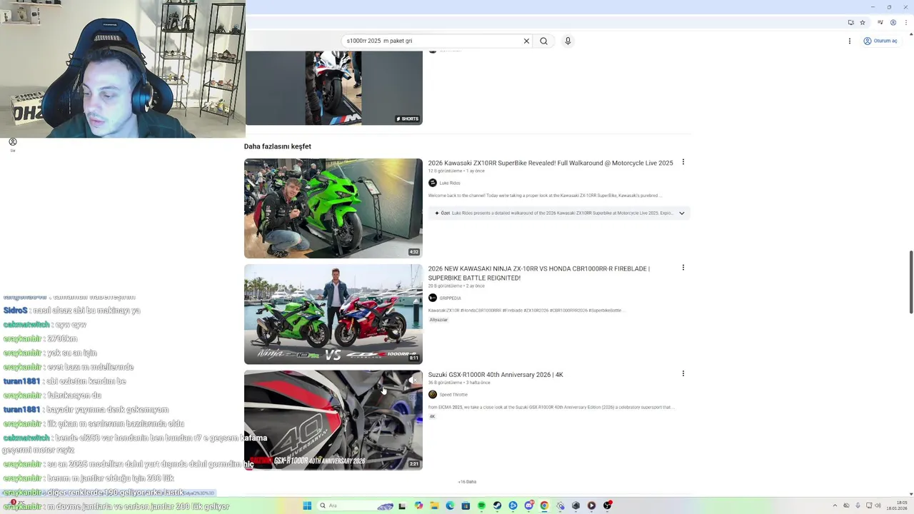Start voice search with microphone icon

point(568,41)
